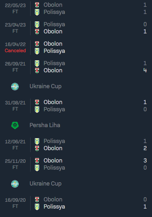Click the score 4 for Obolon
This screenshot has height=217, width=152.
(145, 70)
